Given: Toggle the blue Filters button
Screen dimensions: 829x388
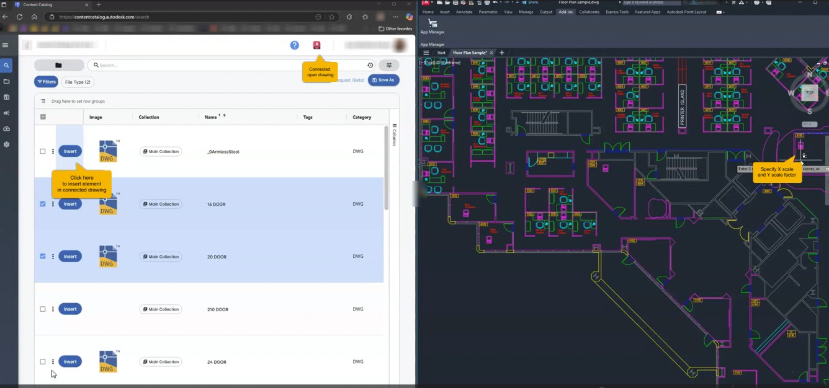Looking at the screenshot, I should coord(46,82).
